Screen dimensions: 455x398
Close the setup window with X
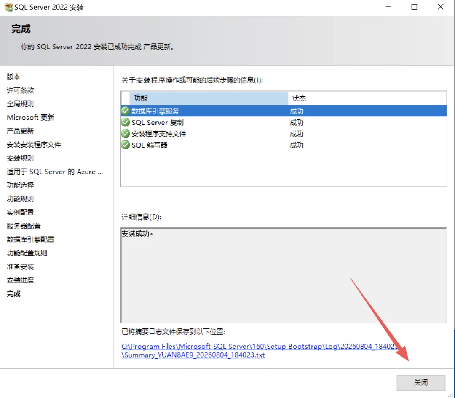441,7
